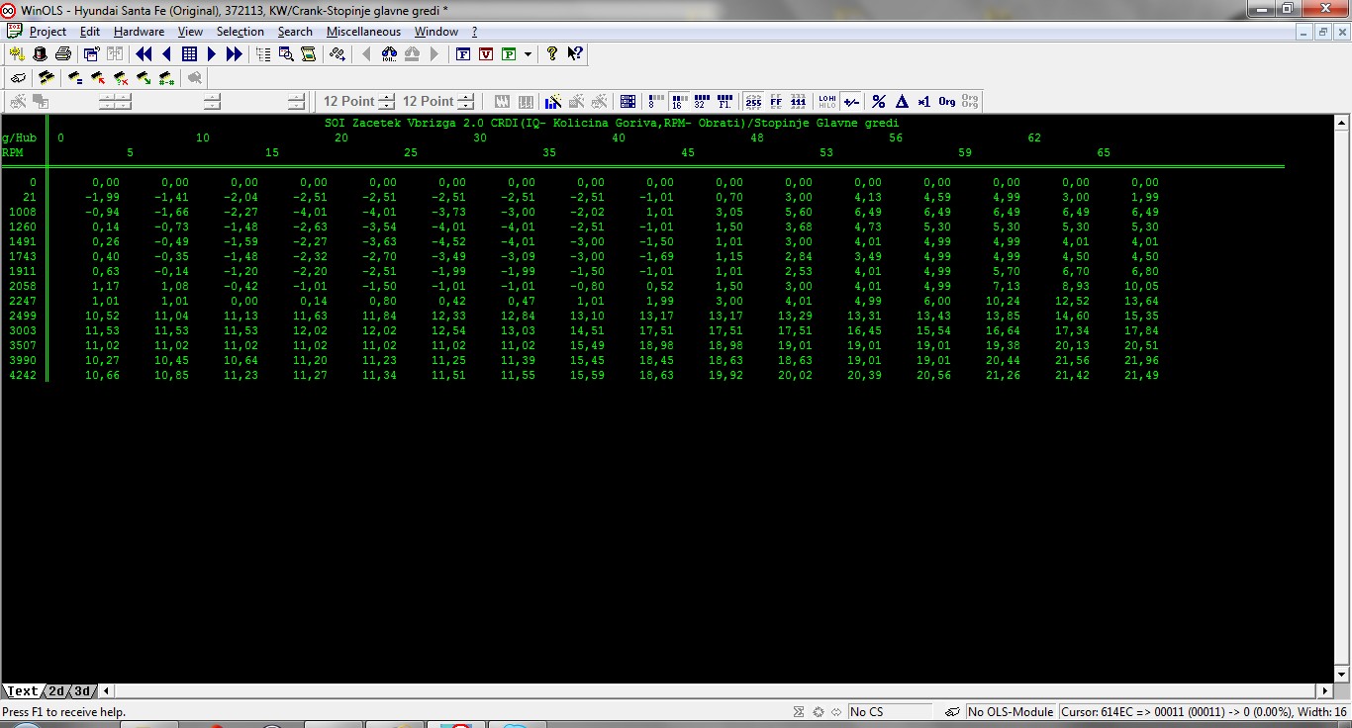Image resolution: width=1352 pixels, height=728 pixels.
Task: Show original values with Org button
Action: pyautogui.click(x=947, y=101)
